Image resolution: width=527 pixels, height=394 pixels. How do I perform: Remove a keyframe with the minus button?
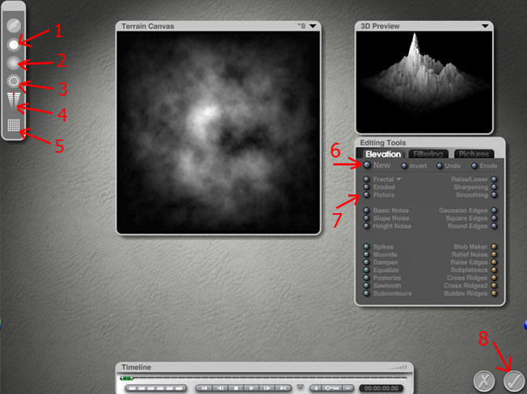tap(348, 388)
